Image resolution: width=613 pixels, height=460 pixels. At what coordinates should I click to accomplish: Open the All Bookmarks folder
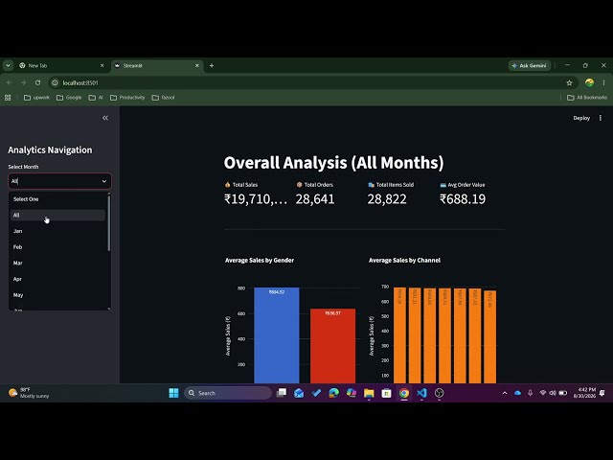point(587,98)
